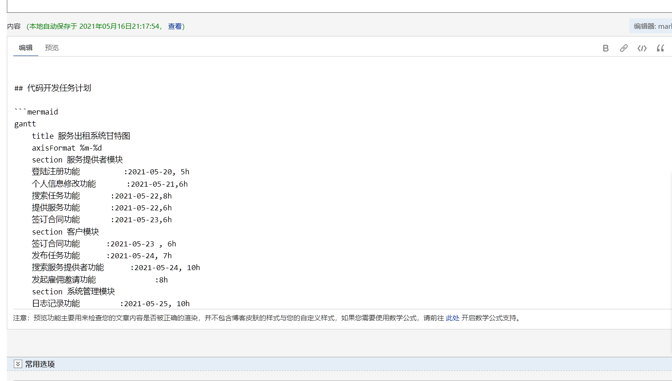This screenshot has width=672, height=381.
Task: Insert a code block with the code icon
Action: pos(642,48)
